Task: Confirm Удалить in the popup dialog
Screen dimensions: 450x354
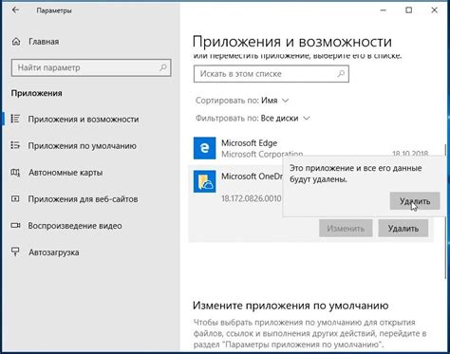Action: click(x=415, y=201)
